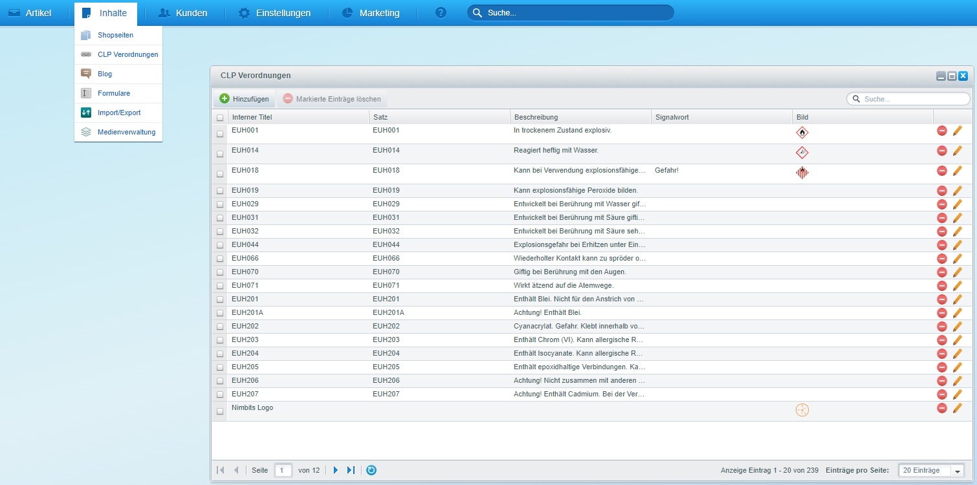Click delete icon on EUH044 row
The width and height of the screenshot is (977, 485).
[x=942, y=245]
